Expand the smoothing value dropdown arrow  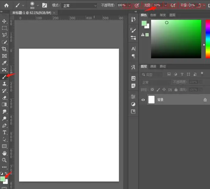(x=204, y=5)
